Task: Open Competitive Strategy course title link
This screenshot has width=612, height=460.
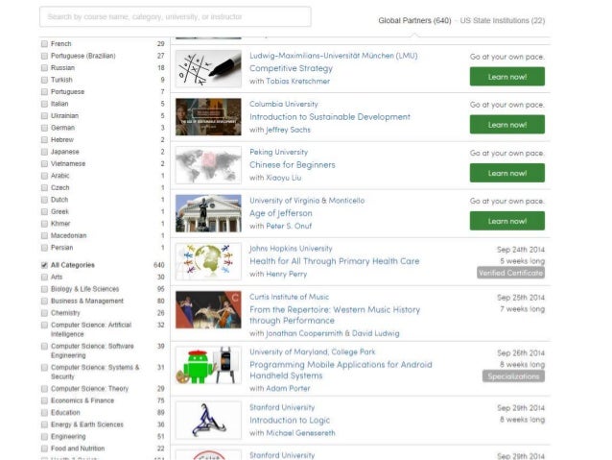Action: coord(291,68)
